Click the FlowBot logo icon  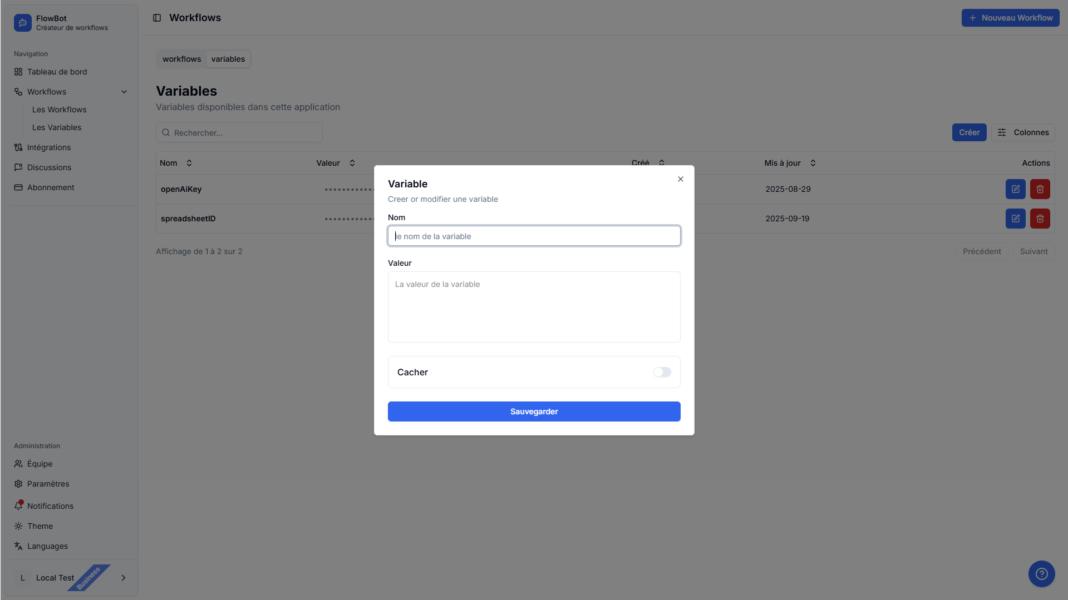(22, 23)
